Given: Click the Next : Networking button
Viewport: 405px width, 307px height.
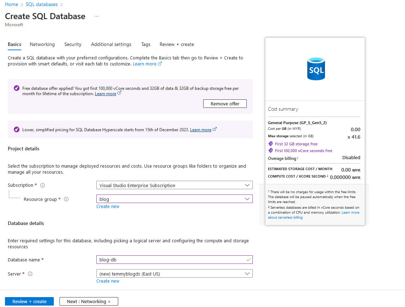Looking at the screenshot, I should [89, 301].
